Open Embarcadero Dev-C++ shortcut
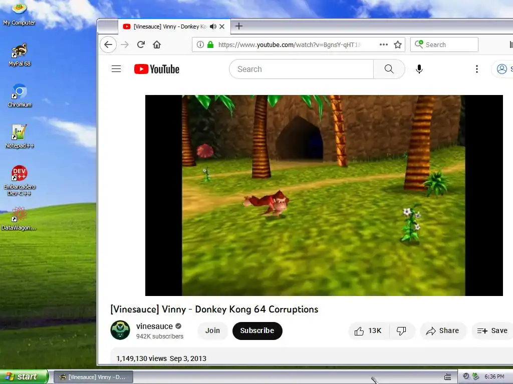513x384 pixels. point(20,180)
